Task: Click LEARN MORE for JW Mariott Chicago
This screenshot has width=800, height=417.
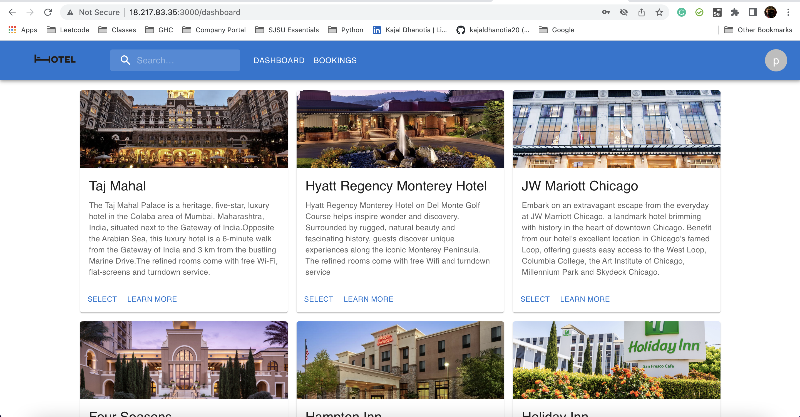Action: coord(585,299)
